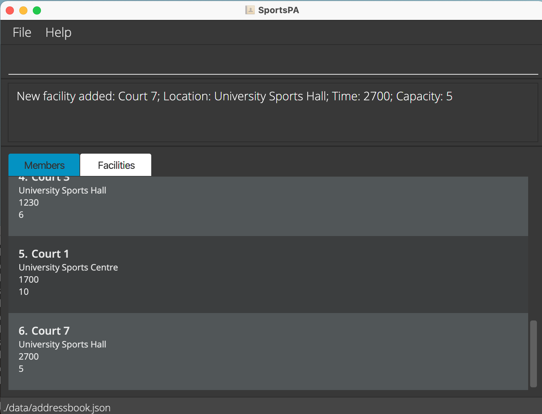Open the File menu
The width and height of the screenshot is (542, 414).
[x=22, y=32]
